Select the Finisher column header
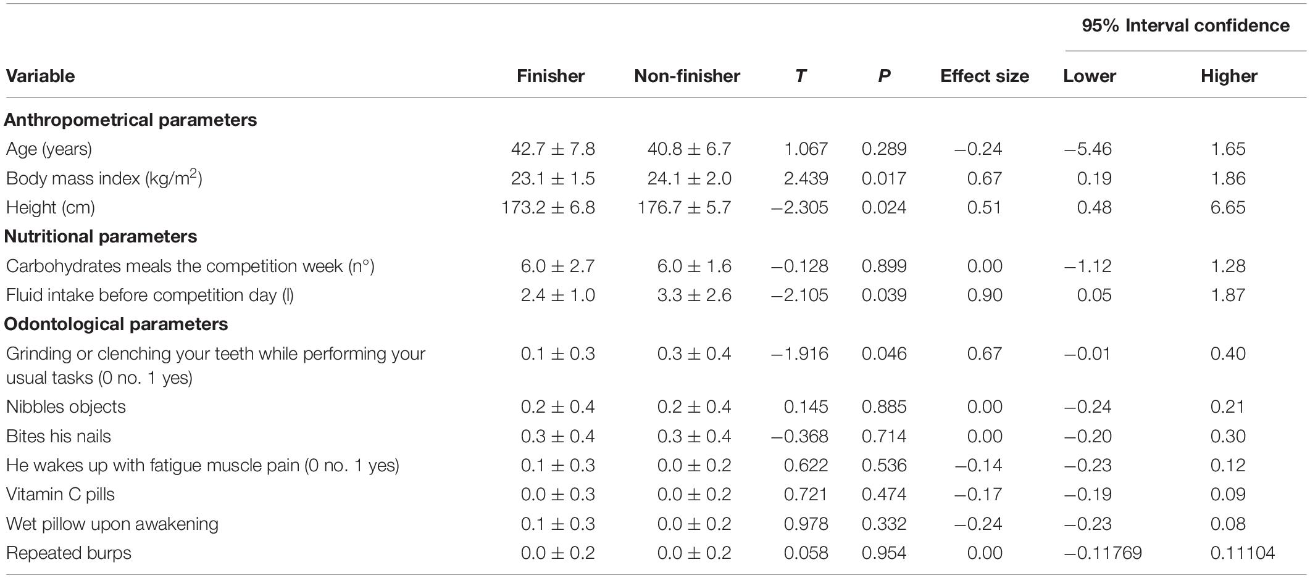 pos(551,76)
